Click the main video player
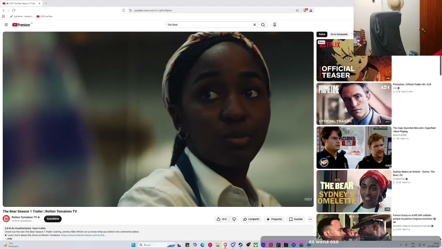442x249 pixels. pyautogui.click(x=158, y=119)
